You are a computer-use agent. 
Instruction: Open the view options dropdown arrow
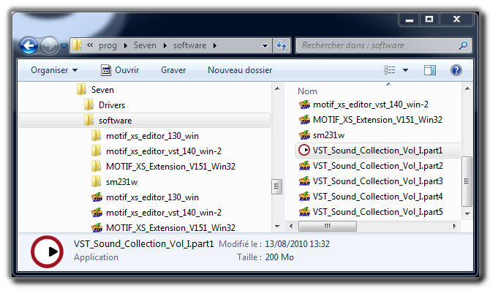coord(406,70)
